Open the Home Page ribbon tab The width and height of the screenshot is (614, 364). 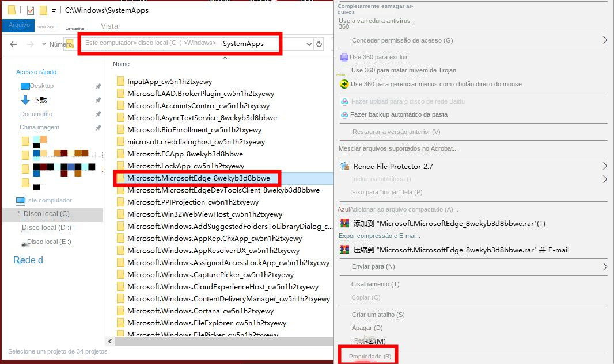coord(46,27)
